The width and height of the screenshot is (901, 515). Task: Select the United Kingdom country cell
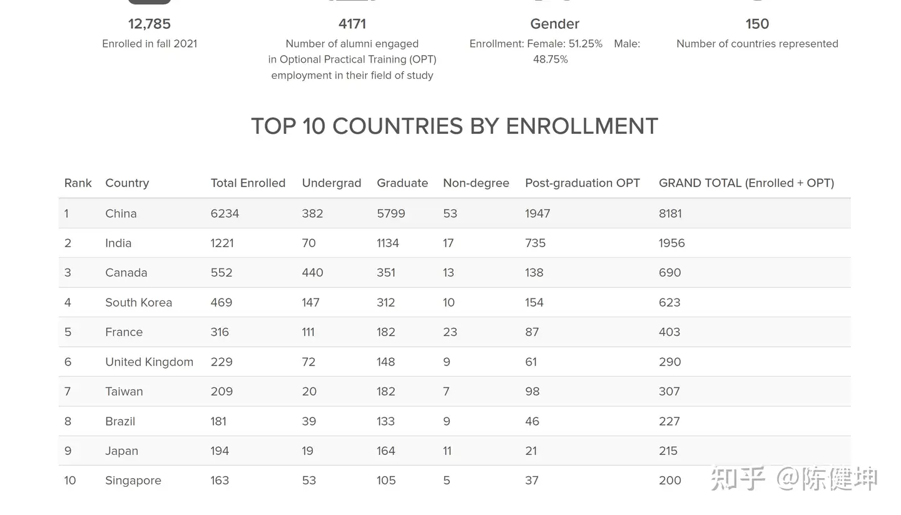149,362
